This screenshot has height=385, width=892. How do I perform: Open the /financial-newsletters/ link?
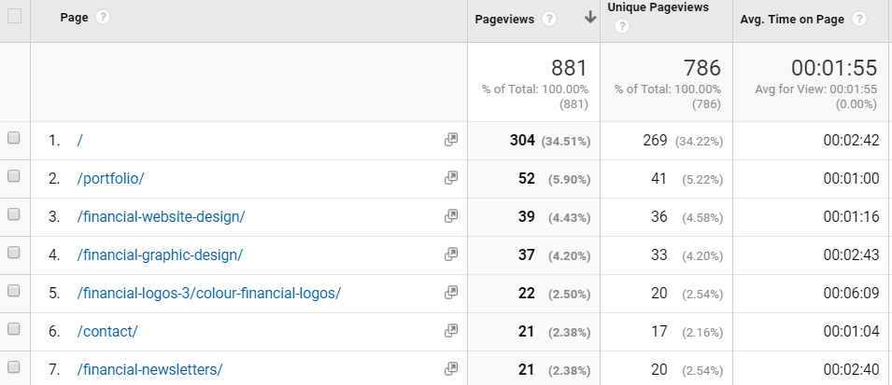[x=149, y=370]
